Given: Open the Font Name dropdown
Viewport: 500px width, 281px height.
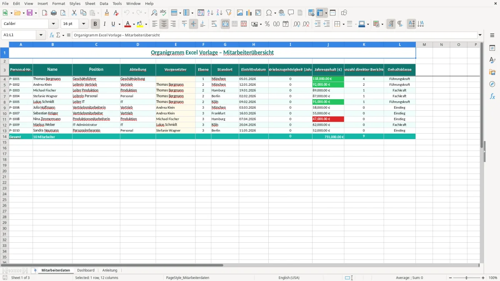Looking at the screenshot, I should [x=53, y=24].
